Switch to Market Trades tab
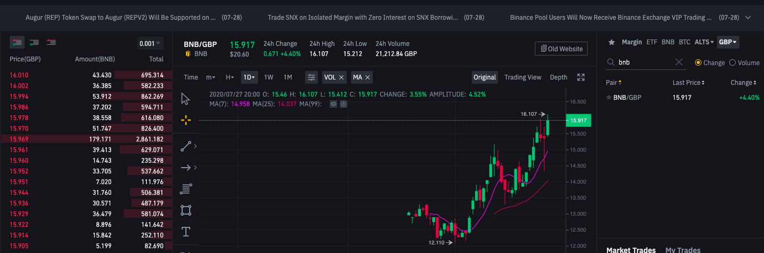The image size is (764, 253). (631, 250)
